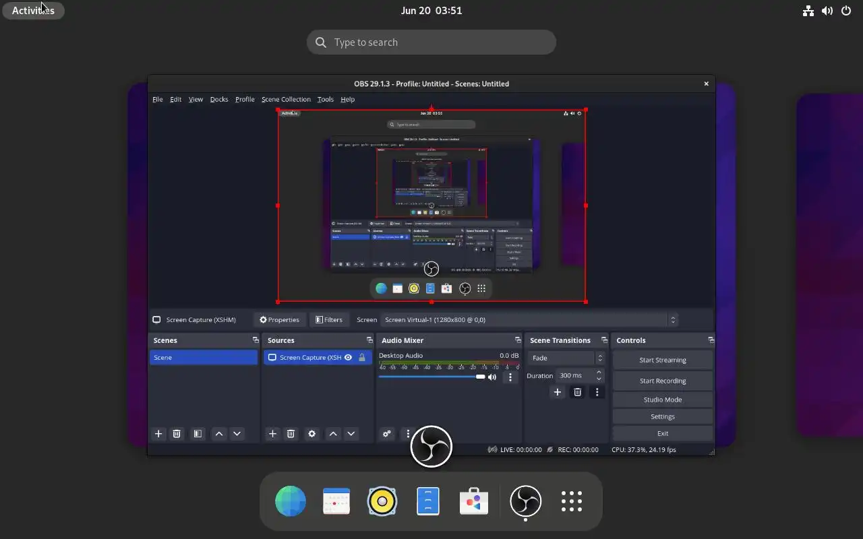The height and width of the screenshot is (539, 863).
Task: Remove the transition with Scene Transitions trash icon
Action: coord(578,392)
